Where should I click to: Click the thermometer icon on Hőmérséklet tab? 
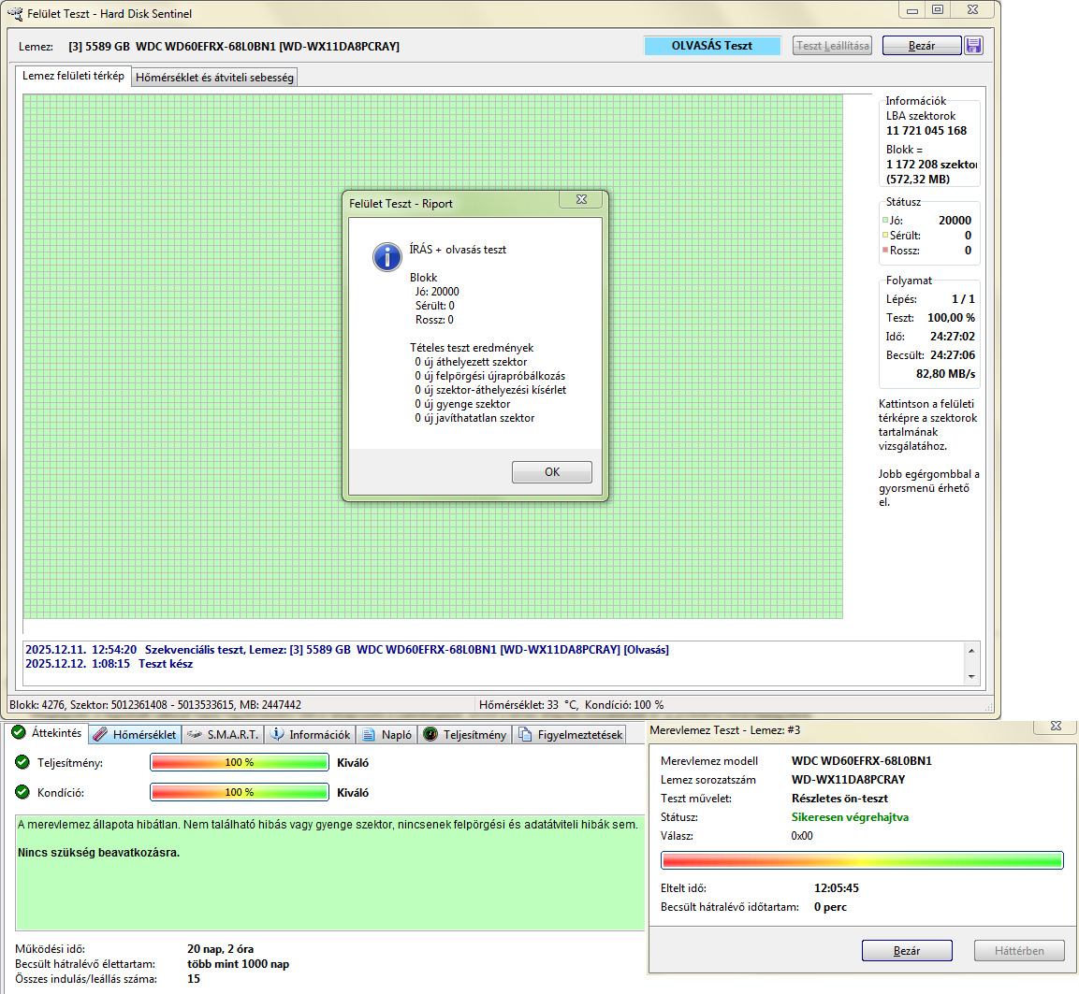coord(100,734)
